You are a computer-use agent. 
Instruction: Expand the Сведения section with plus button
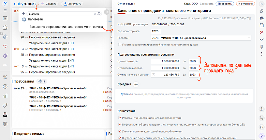coord(136,84)
